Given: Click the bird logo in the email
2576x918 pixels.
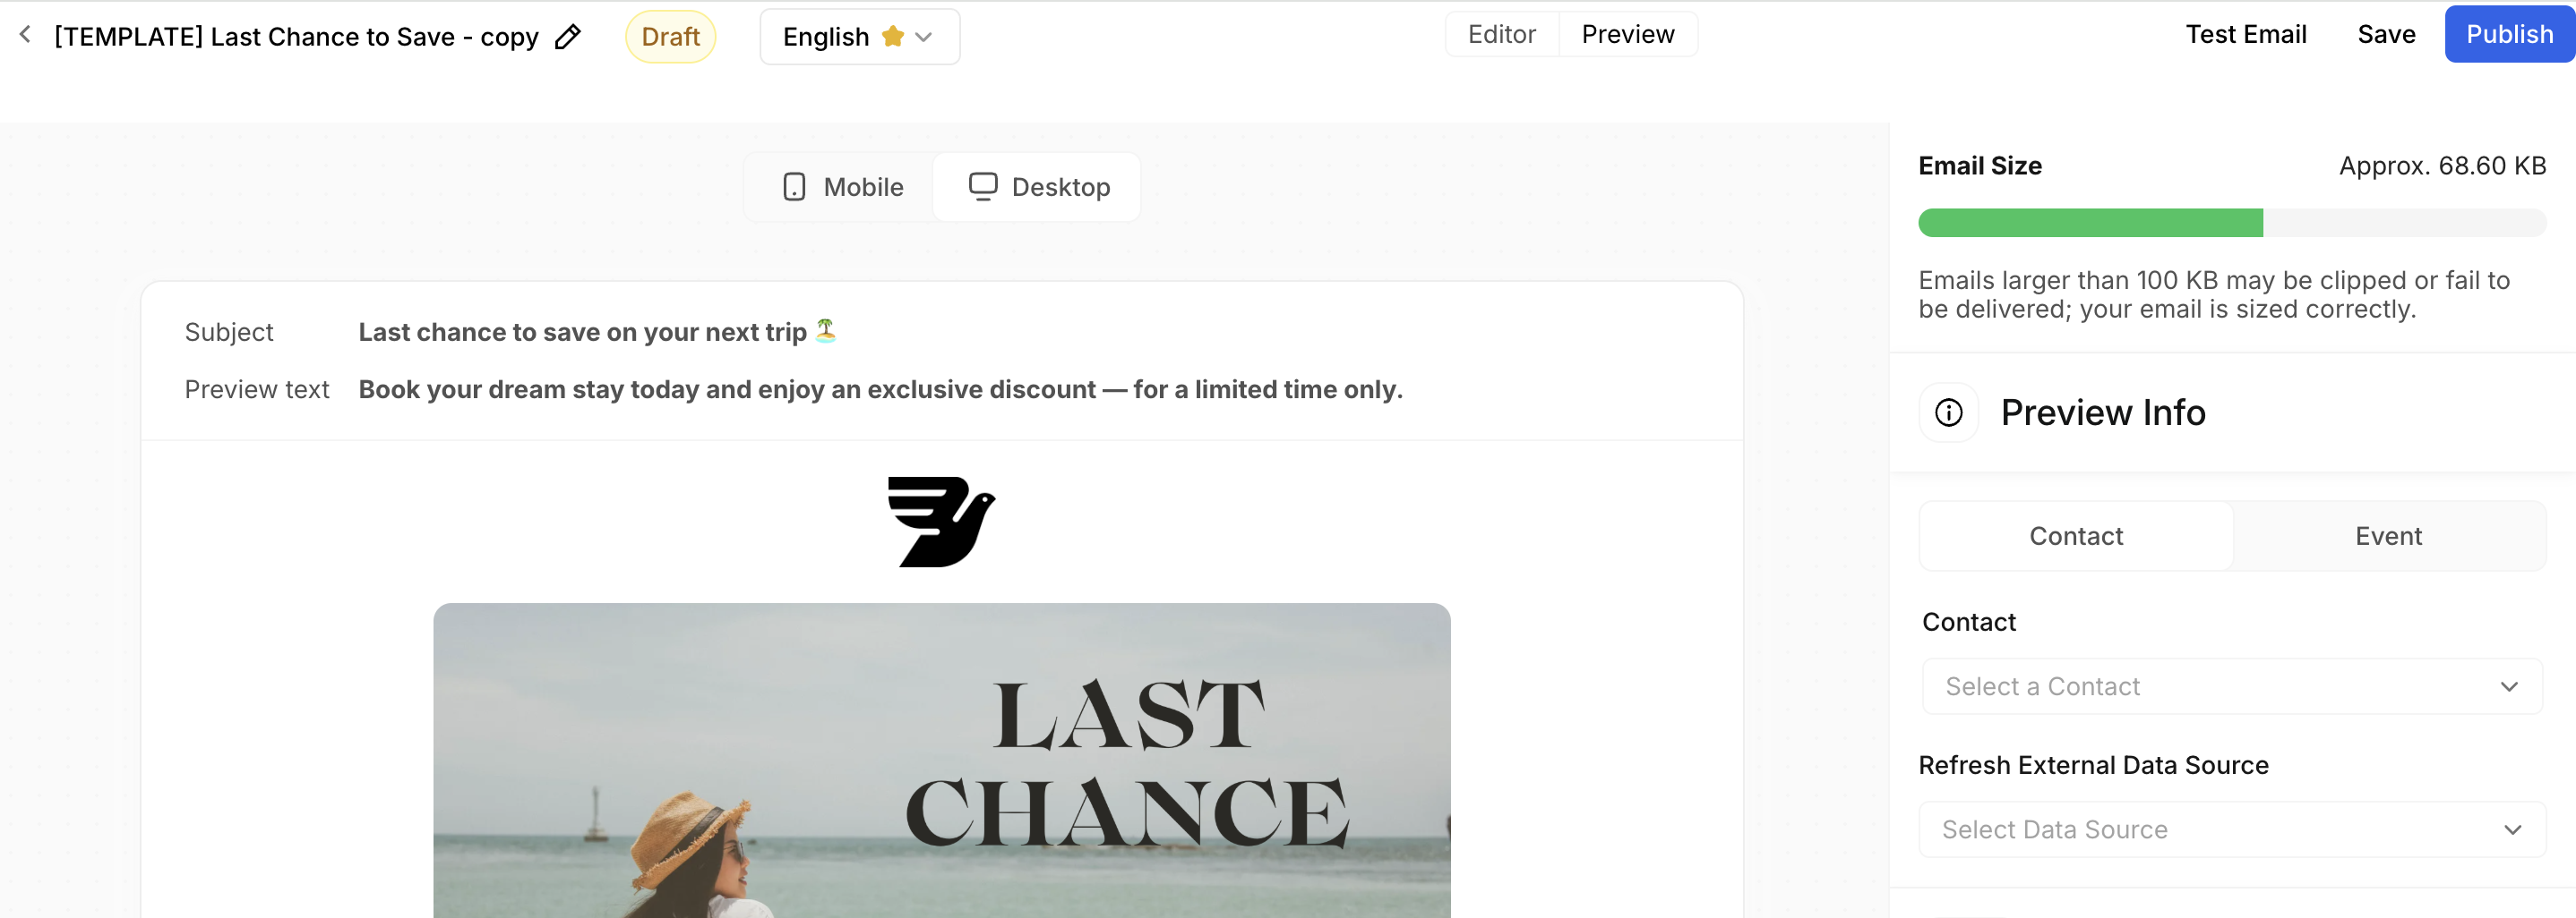Looking at the screenshot, I should [941, 522].
